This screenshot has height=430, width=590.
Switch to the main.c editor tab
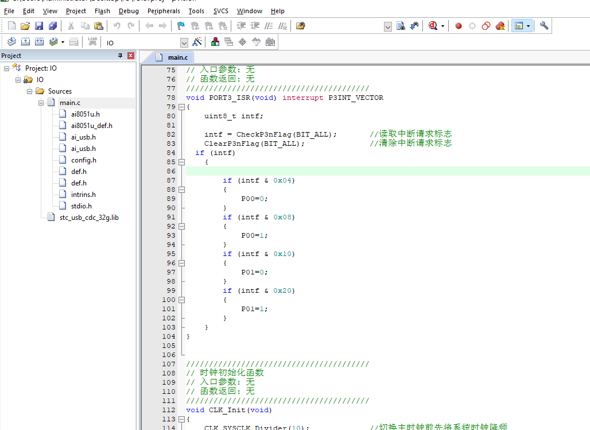coord(173,57)
